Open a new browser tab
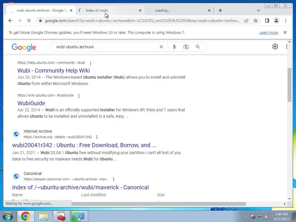 click(x=220, y=10)
